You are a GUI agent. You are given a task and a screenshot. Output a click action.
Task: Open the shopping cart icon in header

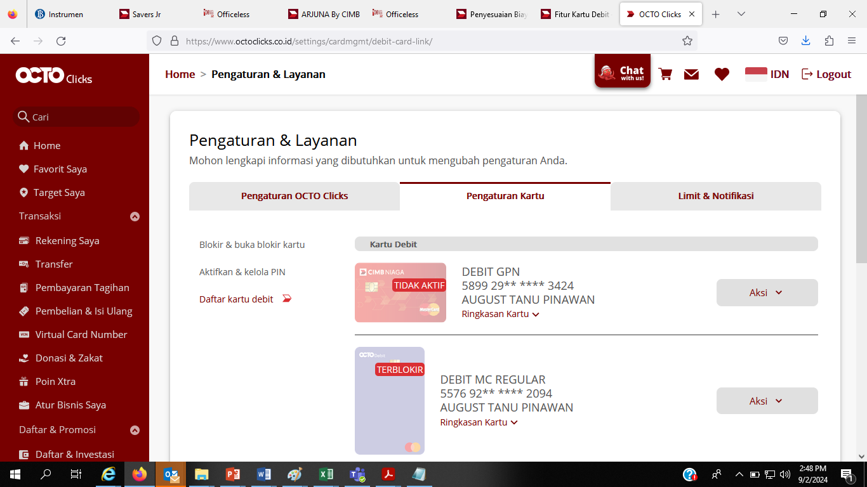665,74
